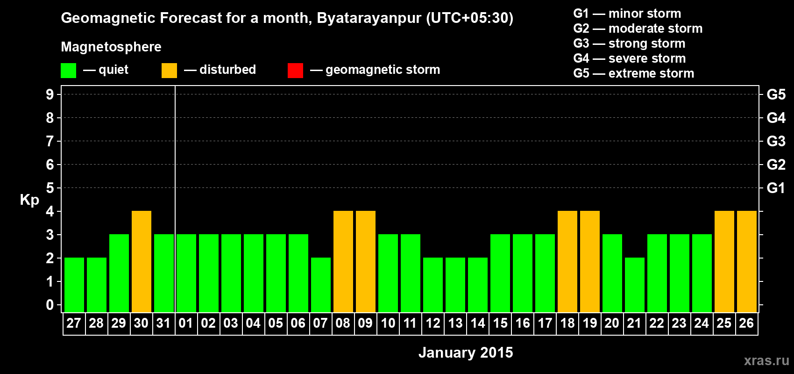The height and width of the screenshot is (374, 794).
Task: Select the green bar for day 15
Action: pyautogui.click(x=500, y=273)
